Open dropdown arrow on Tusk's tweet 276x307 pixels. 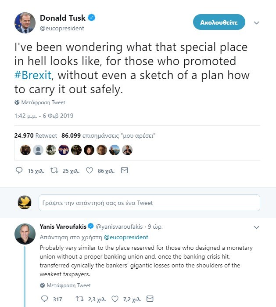pyautogui.click(x=257, y=22)
